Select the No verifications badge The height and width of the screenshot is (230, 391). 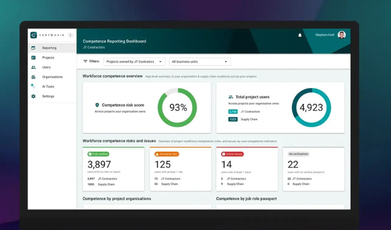click(x=299, y=154)
